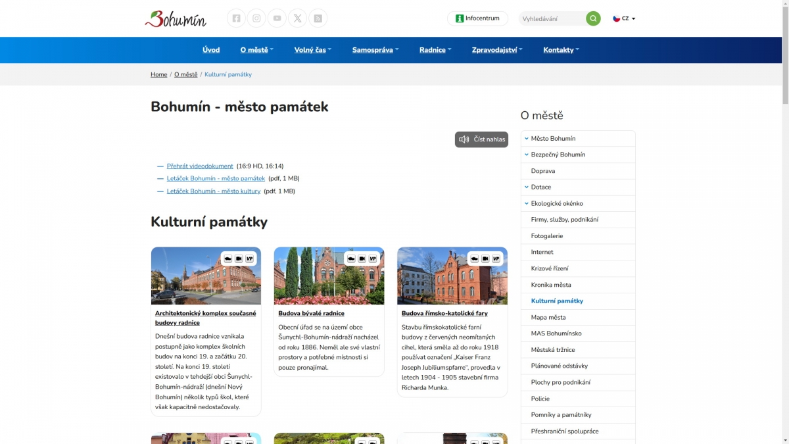Select Policie in the sidebar menu
Screen dimensions: 789x444
(x=578, y=399)
